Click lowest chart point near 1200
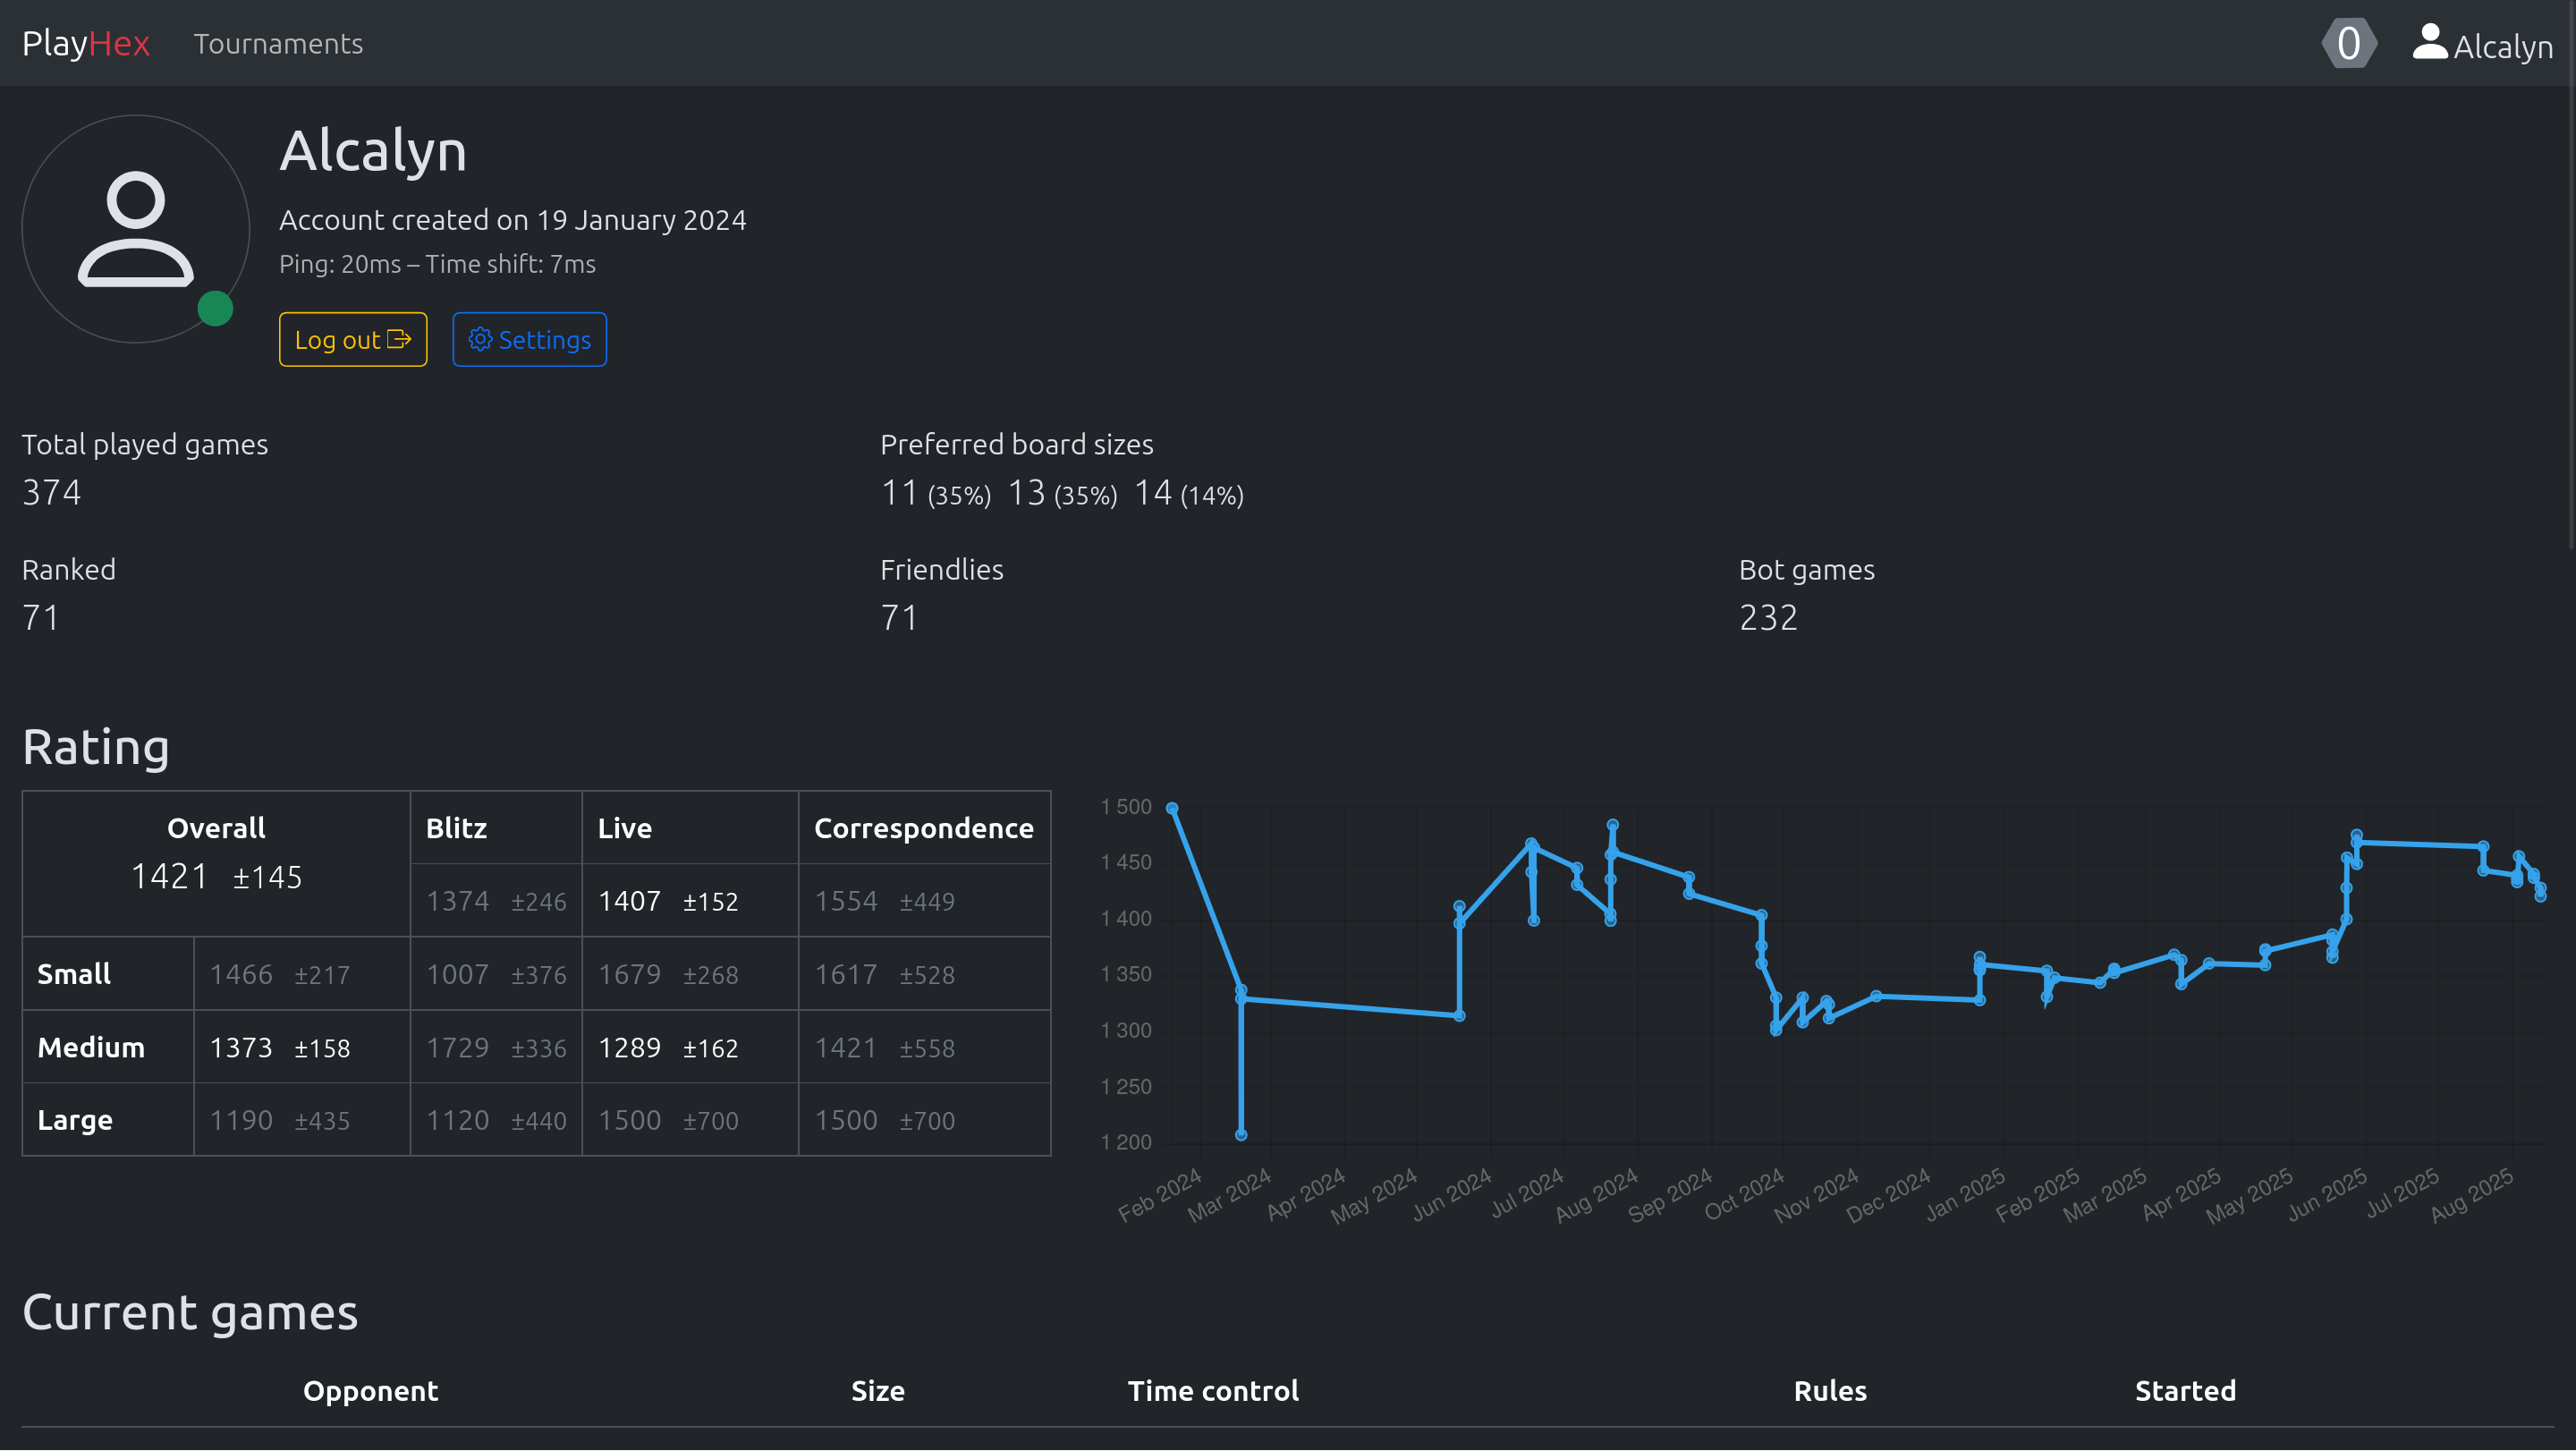Viewport: 2576px width, 1451px height. coord(1241,1135)
